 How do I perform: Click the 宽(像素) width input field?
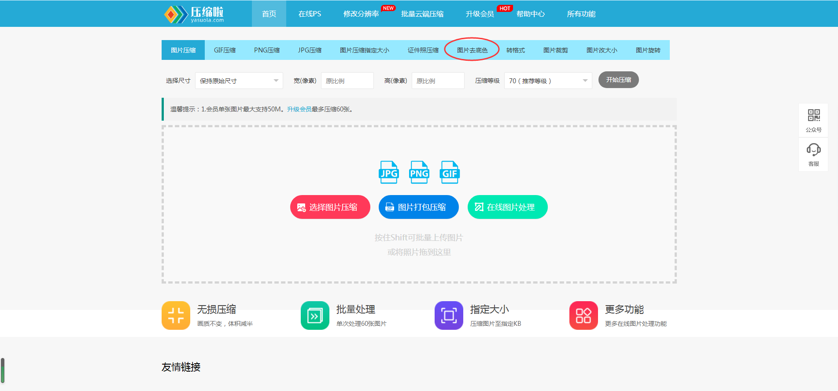click(347, 81)
